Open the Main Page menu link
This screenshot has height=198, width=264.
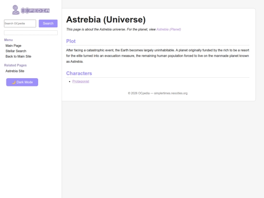(x=14, y=45)
